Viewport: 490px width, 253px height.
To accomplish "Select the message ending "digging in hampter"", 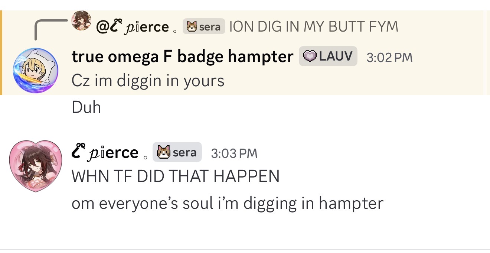I will click(227, 203).
